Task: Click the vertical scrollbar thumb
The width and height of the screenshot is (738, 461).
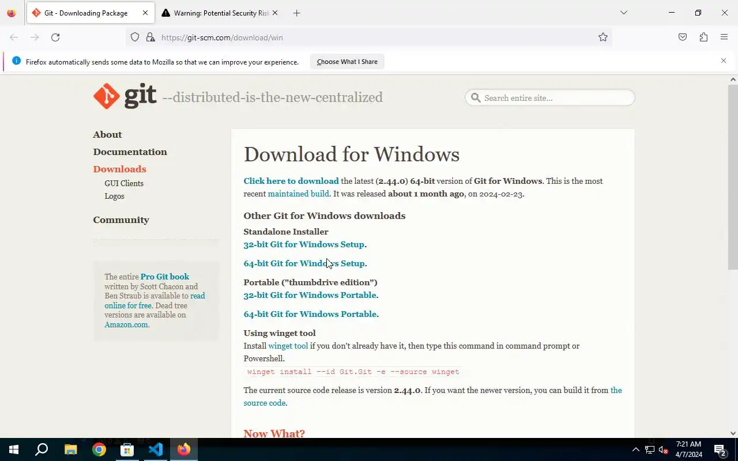Action: (x=733, y=176)
